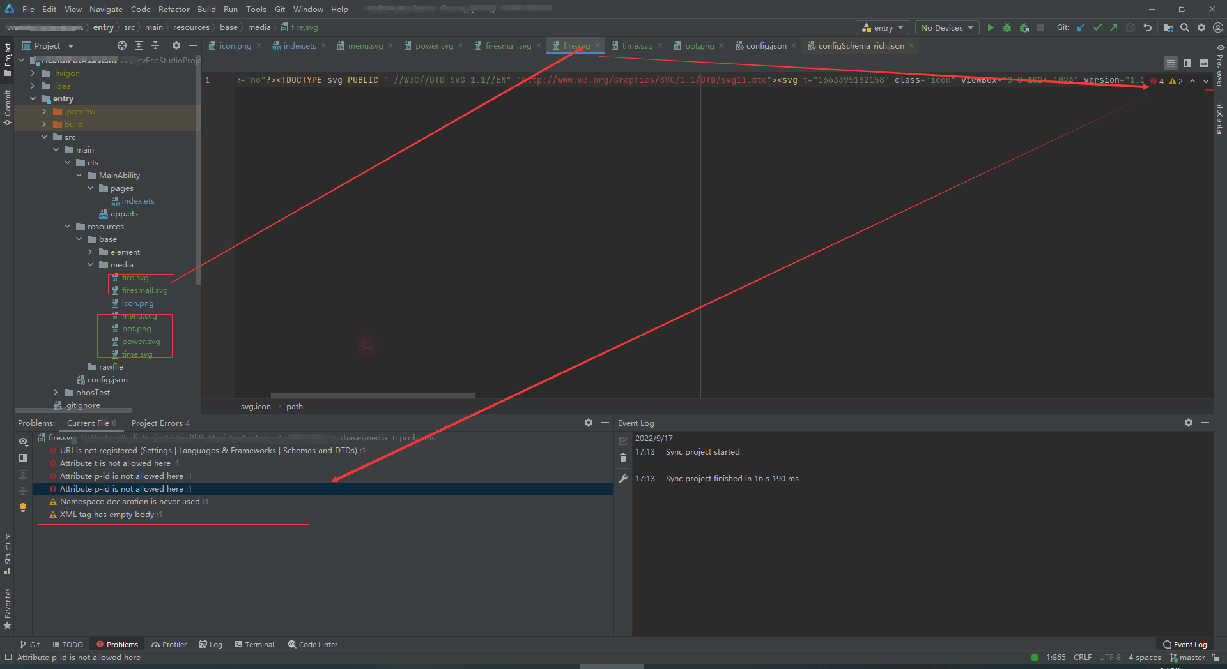Attach debugger to process icon
Image resolution: width=1227 pixels, height=669 pixels.
1024,27
